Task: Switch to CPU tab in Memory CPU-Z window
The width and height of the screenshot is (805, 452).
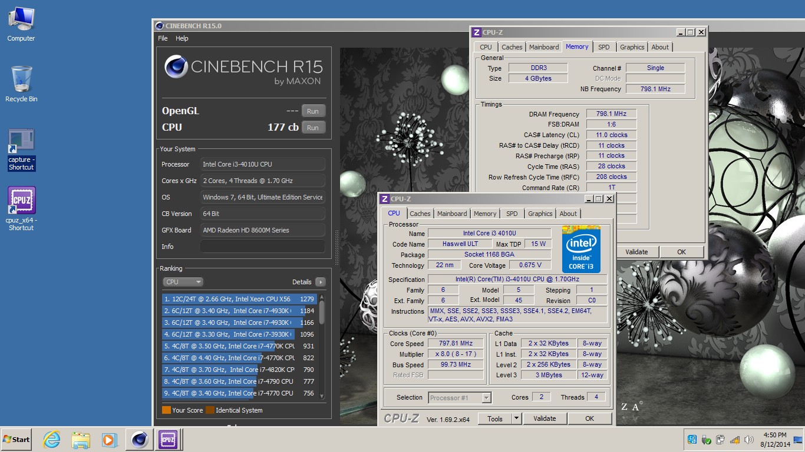Action: pyautogui.click(x=486, y=47)
